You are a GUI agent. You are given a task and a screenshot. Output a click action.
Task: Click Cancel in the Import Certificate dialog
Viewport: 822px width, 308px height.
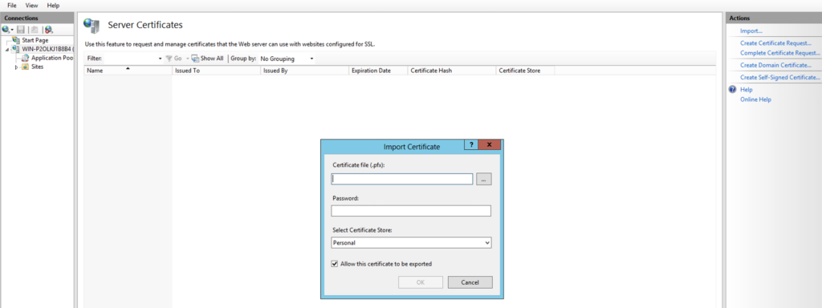(x=470, y=282)
